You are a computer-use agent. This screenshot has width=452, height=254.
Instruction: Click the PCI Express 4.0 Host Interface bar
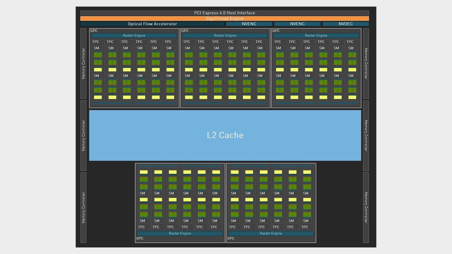click(225, 13)
